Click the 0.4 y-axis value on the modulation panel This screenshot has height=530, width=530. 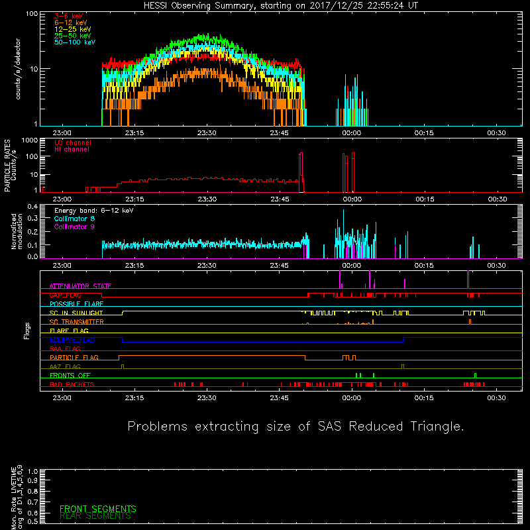click(x=32, y=207)
